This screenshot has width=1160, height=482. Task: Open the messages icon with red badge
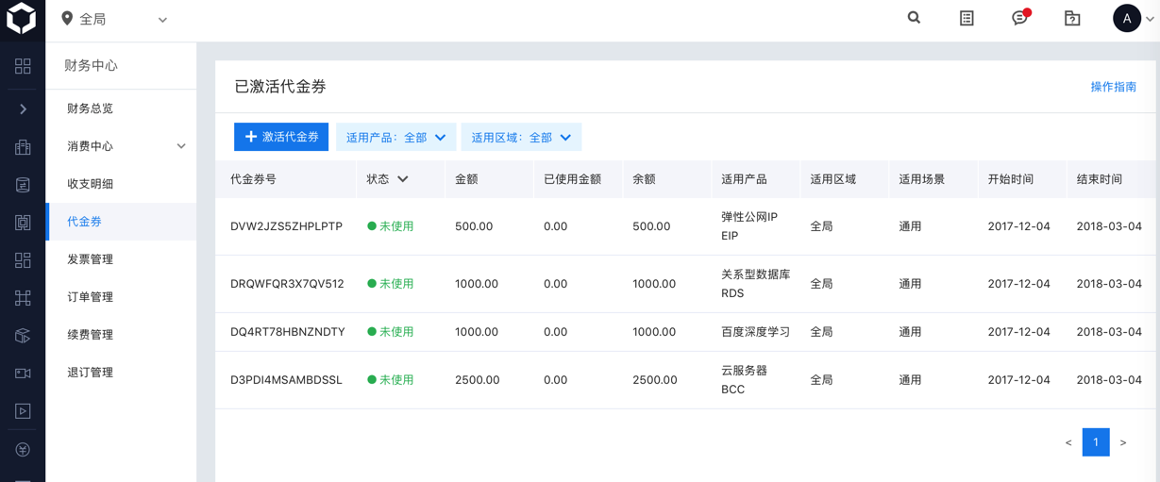[1019, 18]
